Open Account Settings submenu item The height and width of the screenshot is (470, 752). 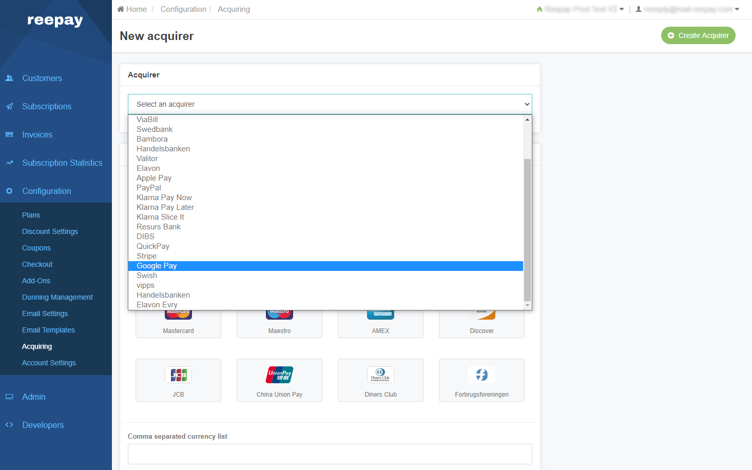[49, 363]
